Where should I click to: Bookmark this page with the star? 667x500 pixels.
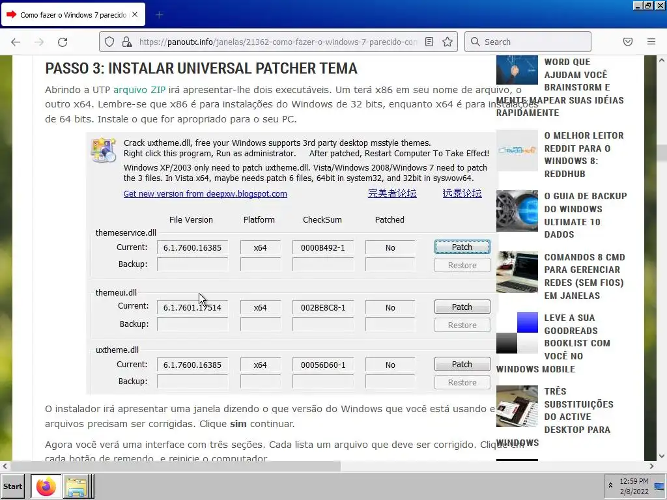click(447, 42)
